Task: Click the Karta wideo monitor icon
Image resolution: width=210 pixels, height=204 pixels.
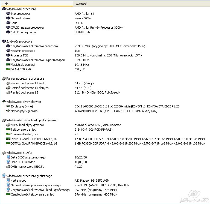Action: [8, 181]
